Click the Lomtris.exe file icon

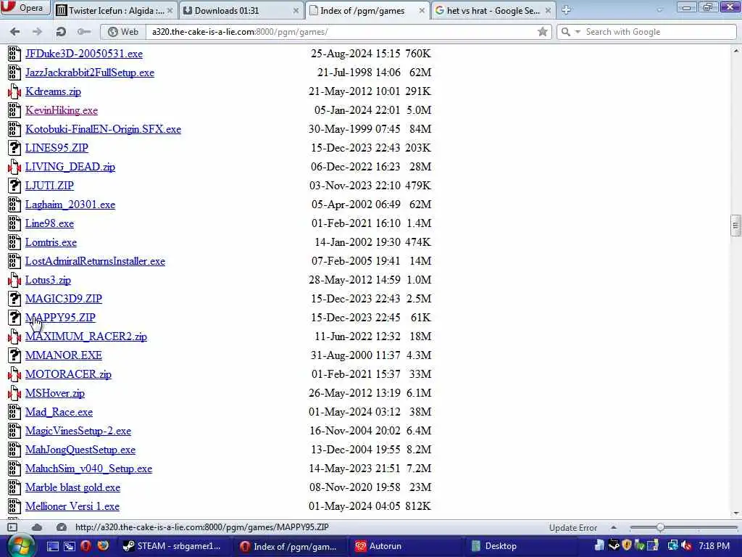[x=14, y=242]
